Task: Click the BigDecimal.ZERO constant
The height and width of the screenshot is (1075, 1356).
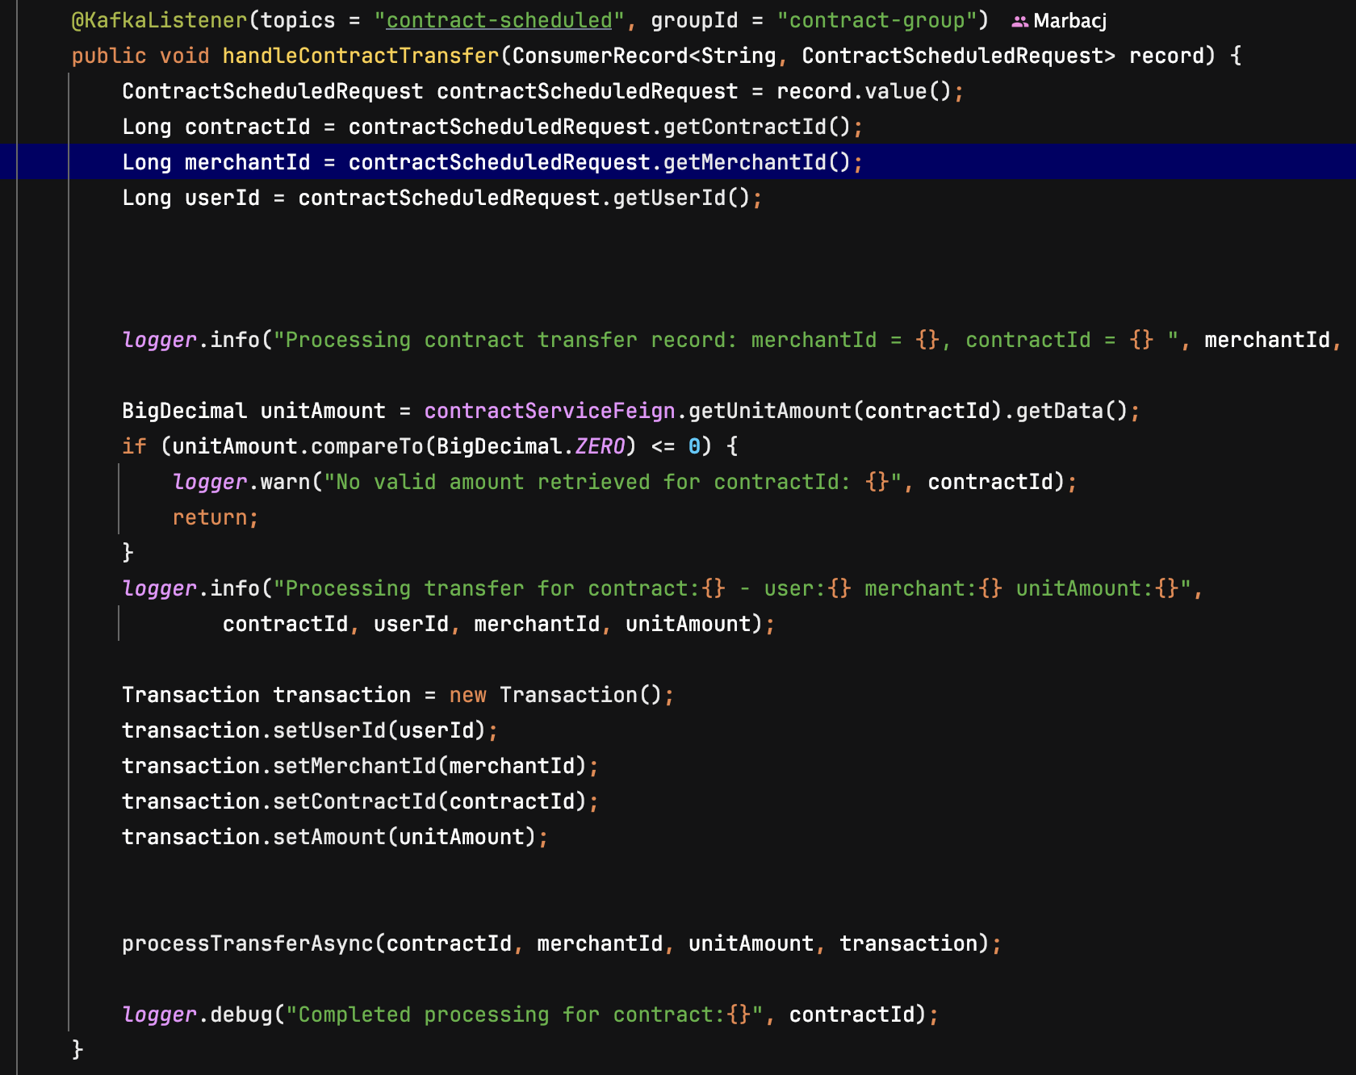Action: click(x=600, y=446)
